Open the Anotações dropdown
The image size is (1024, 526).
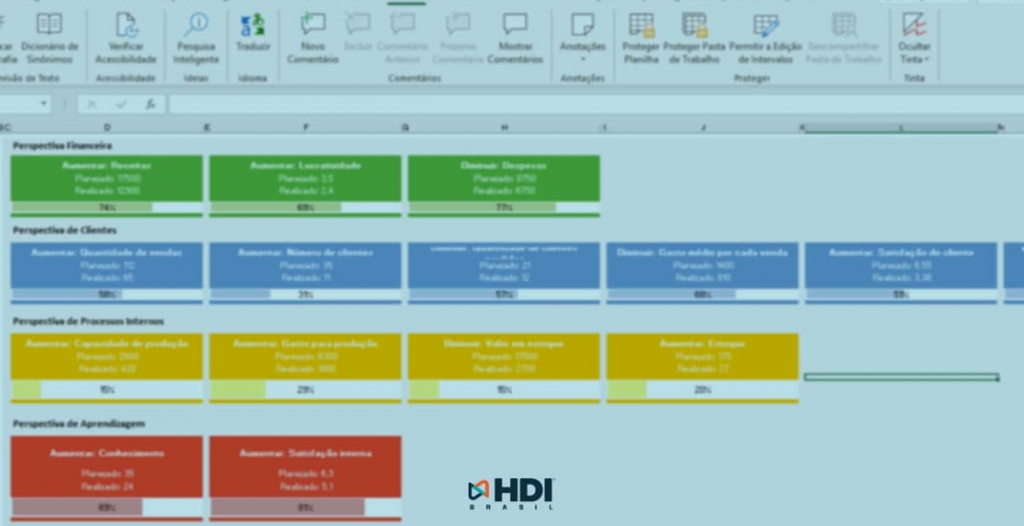(582, 39)
